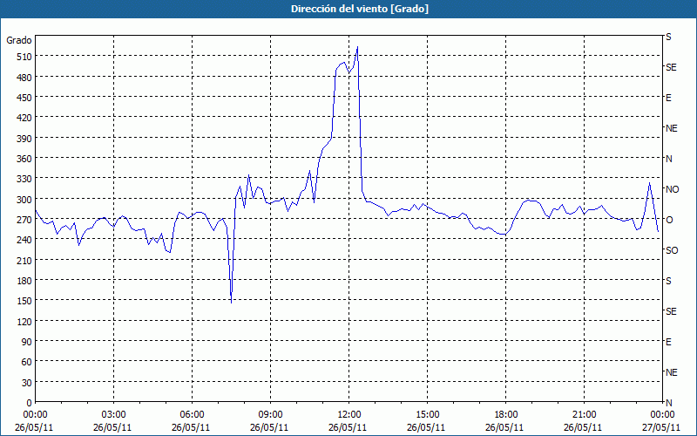The height and width of the screenshot is (436, 697).
Task: Click the 03:00 time axis label
Action: pyautogui.click(x=114, y=415)
